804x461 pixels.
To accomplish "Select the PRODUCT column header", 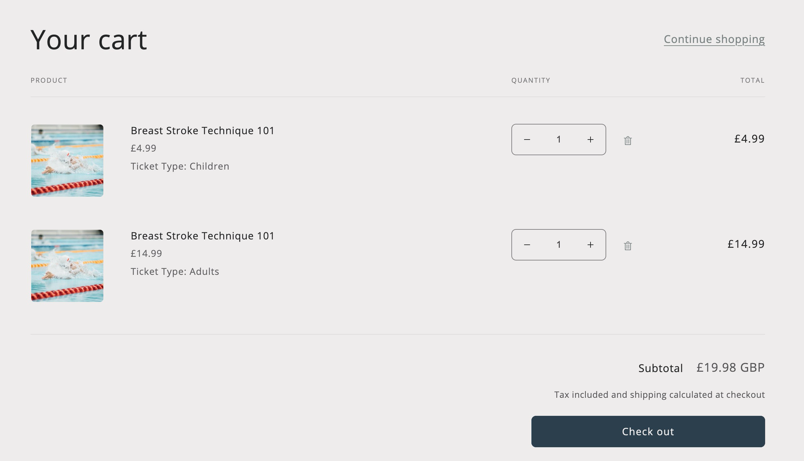I will (49, 80).
